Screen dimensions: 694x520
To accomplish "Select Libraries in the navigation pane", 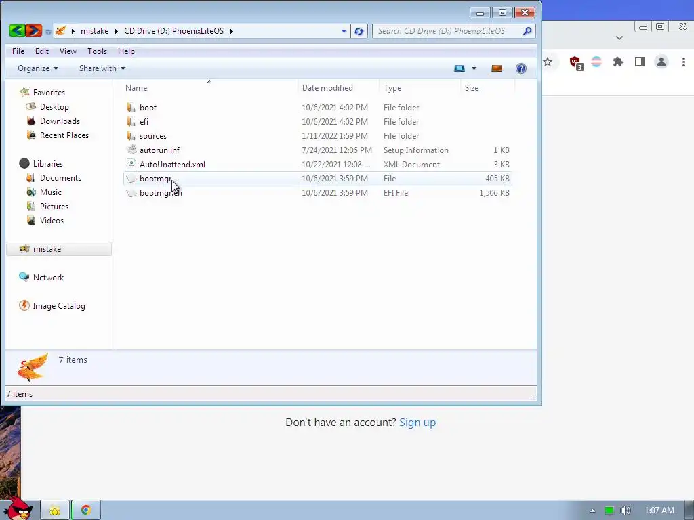I will (x=48, y=164).
